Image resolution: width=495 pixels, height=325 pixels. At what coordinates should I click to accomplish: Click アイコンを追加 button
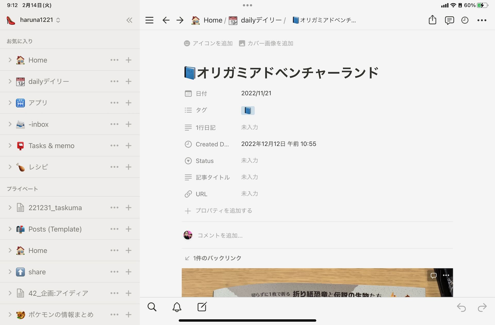[x=208, y=43]
